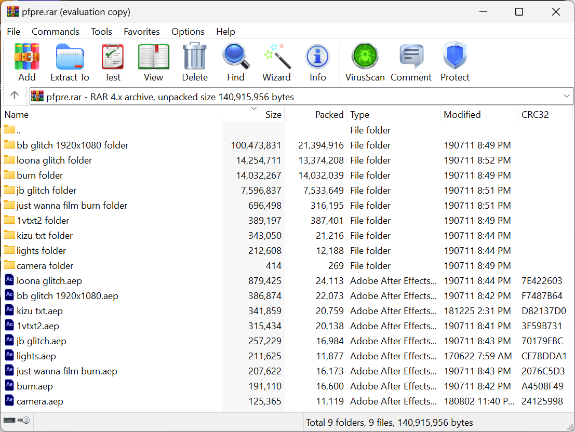Launch the Wizard tool
This screenshot has height=432, width=575.
click(x=276, y=57)
